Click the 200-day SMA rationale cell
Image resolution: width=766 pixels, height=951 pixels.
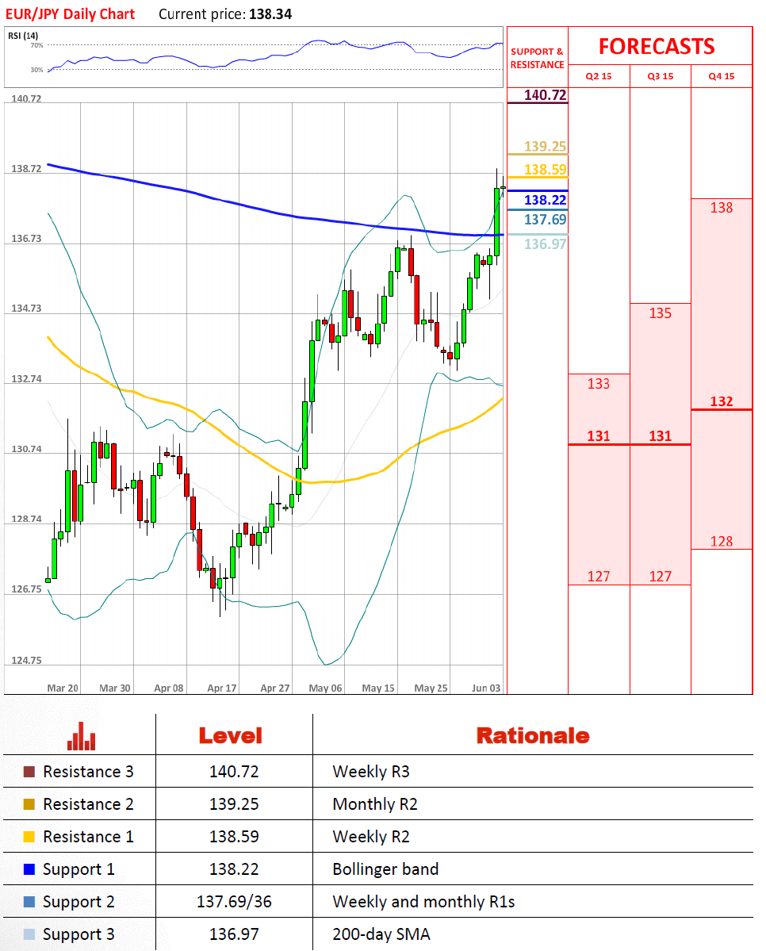coord(381,934)
